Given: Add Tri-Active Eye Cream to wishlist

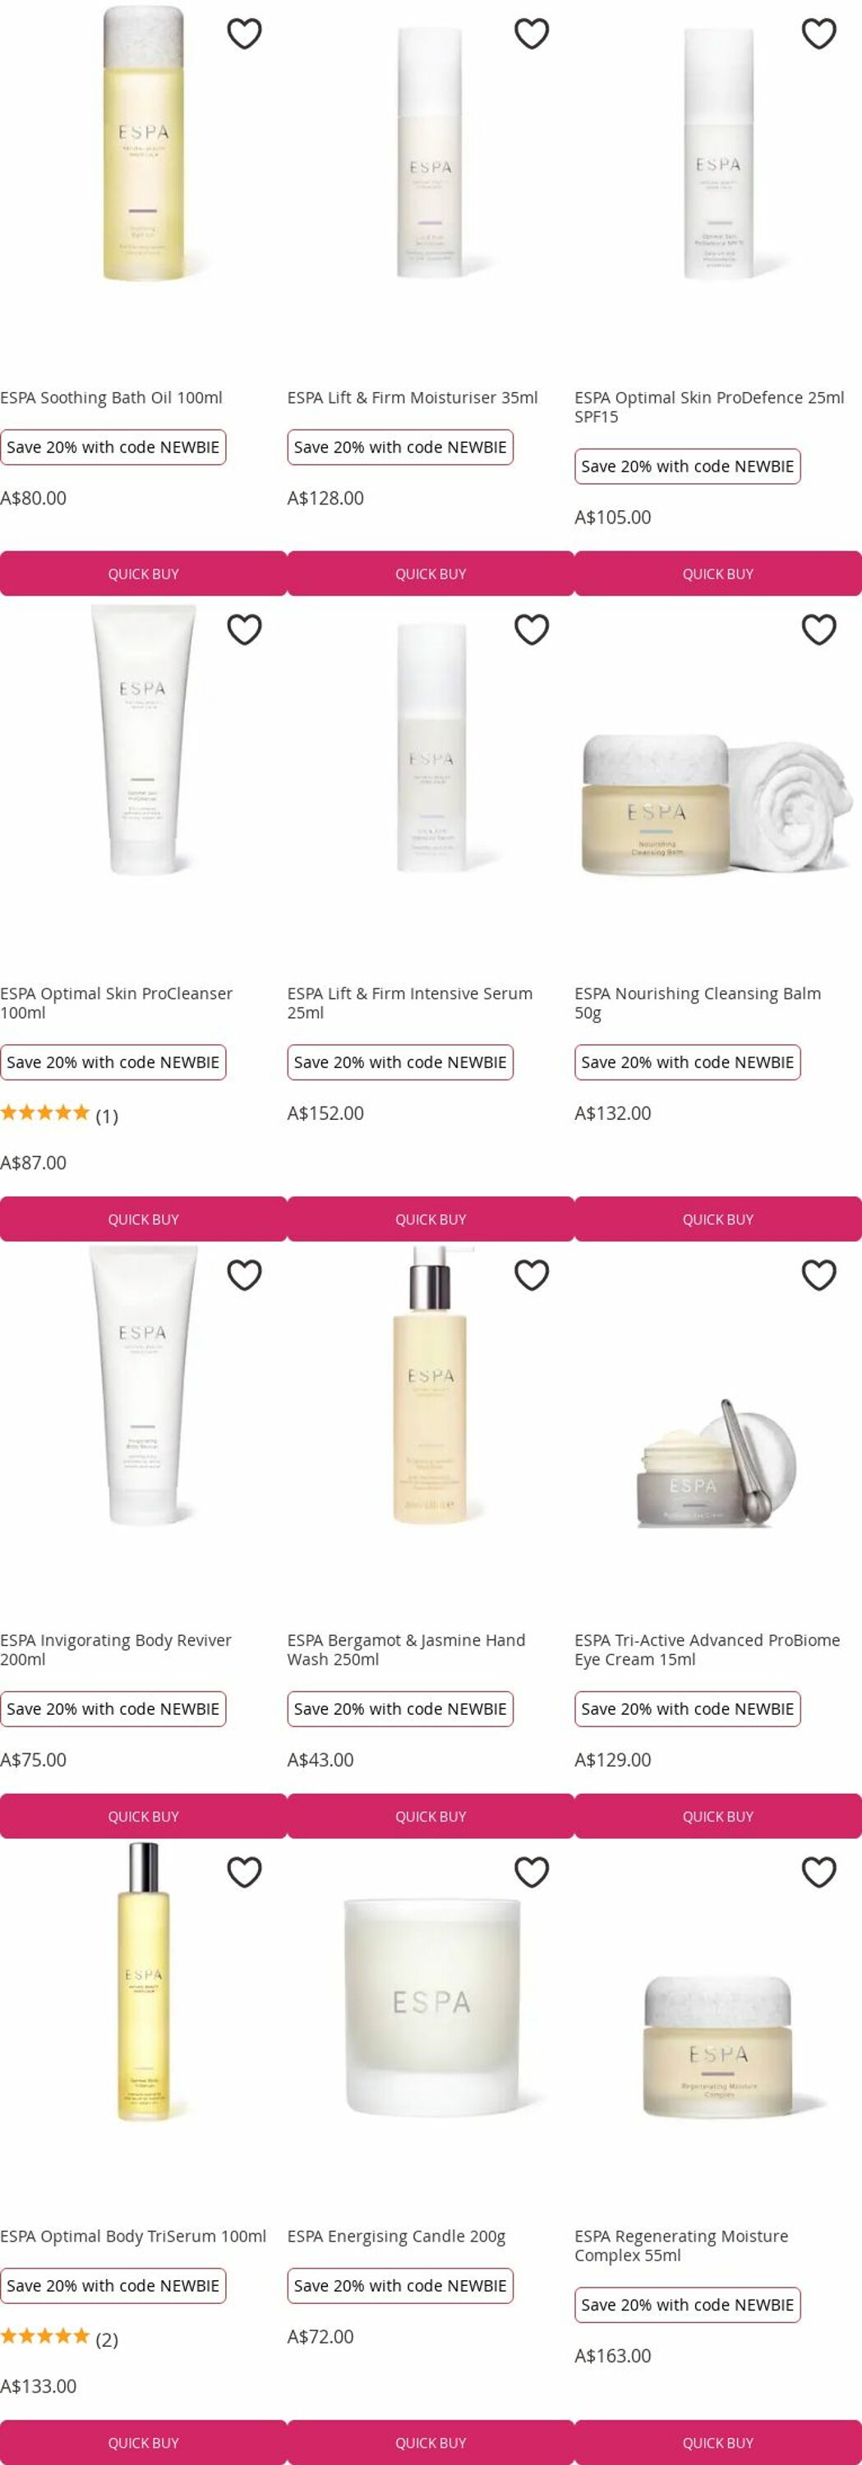Looking at the screenshot, I should [819, 1275].
